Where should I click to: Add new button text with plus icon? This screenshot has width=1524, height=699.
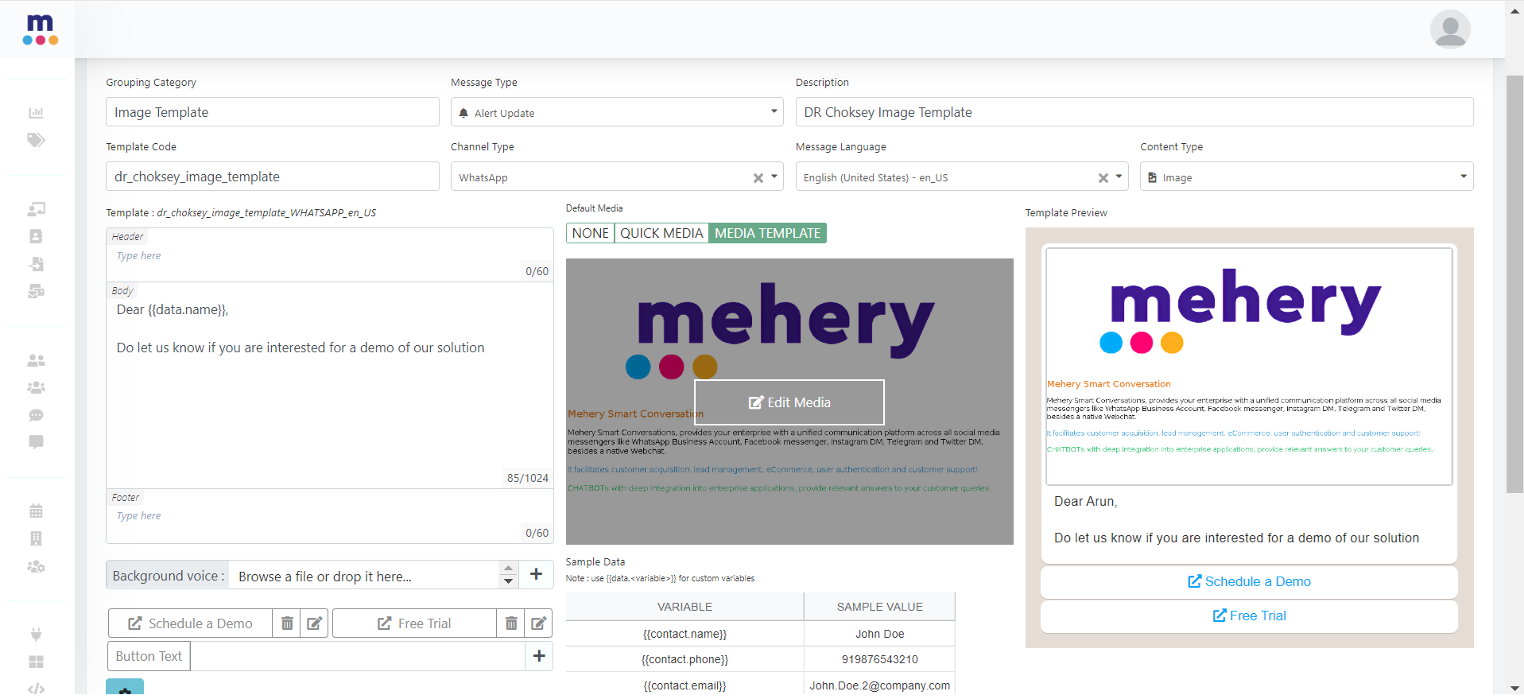click(x=539, y=656)
